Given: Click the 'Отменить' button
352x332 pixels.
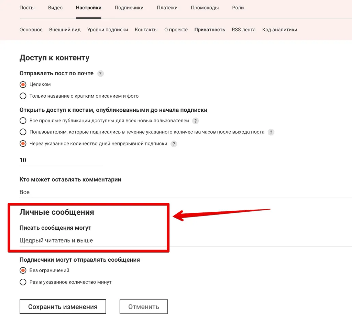Looking at the screenshot, I should click(x=144, y=307).
